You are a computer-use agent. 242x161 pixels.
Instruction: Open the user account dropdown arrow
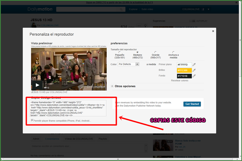point(208,9)
